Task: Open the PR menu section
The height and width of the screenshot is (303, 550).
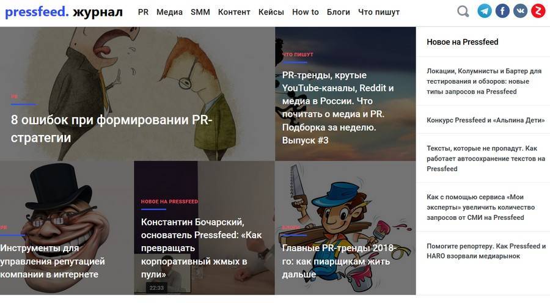Action: 143,12
